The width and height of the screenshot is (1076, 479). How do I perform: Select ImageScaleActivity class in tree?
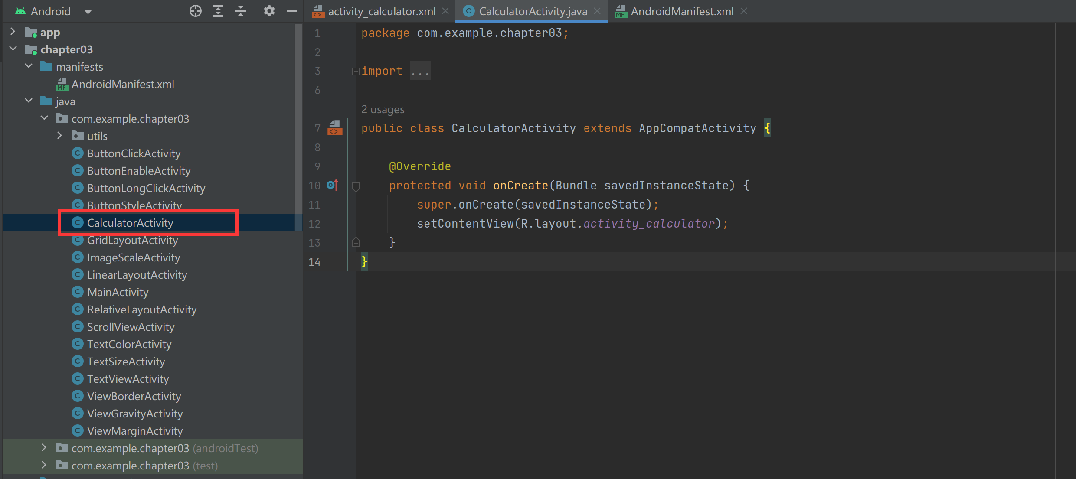coord(134,257)
